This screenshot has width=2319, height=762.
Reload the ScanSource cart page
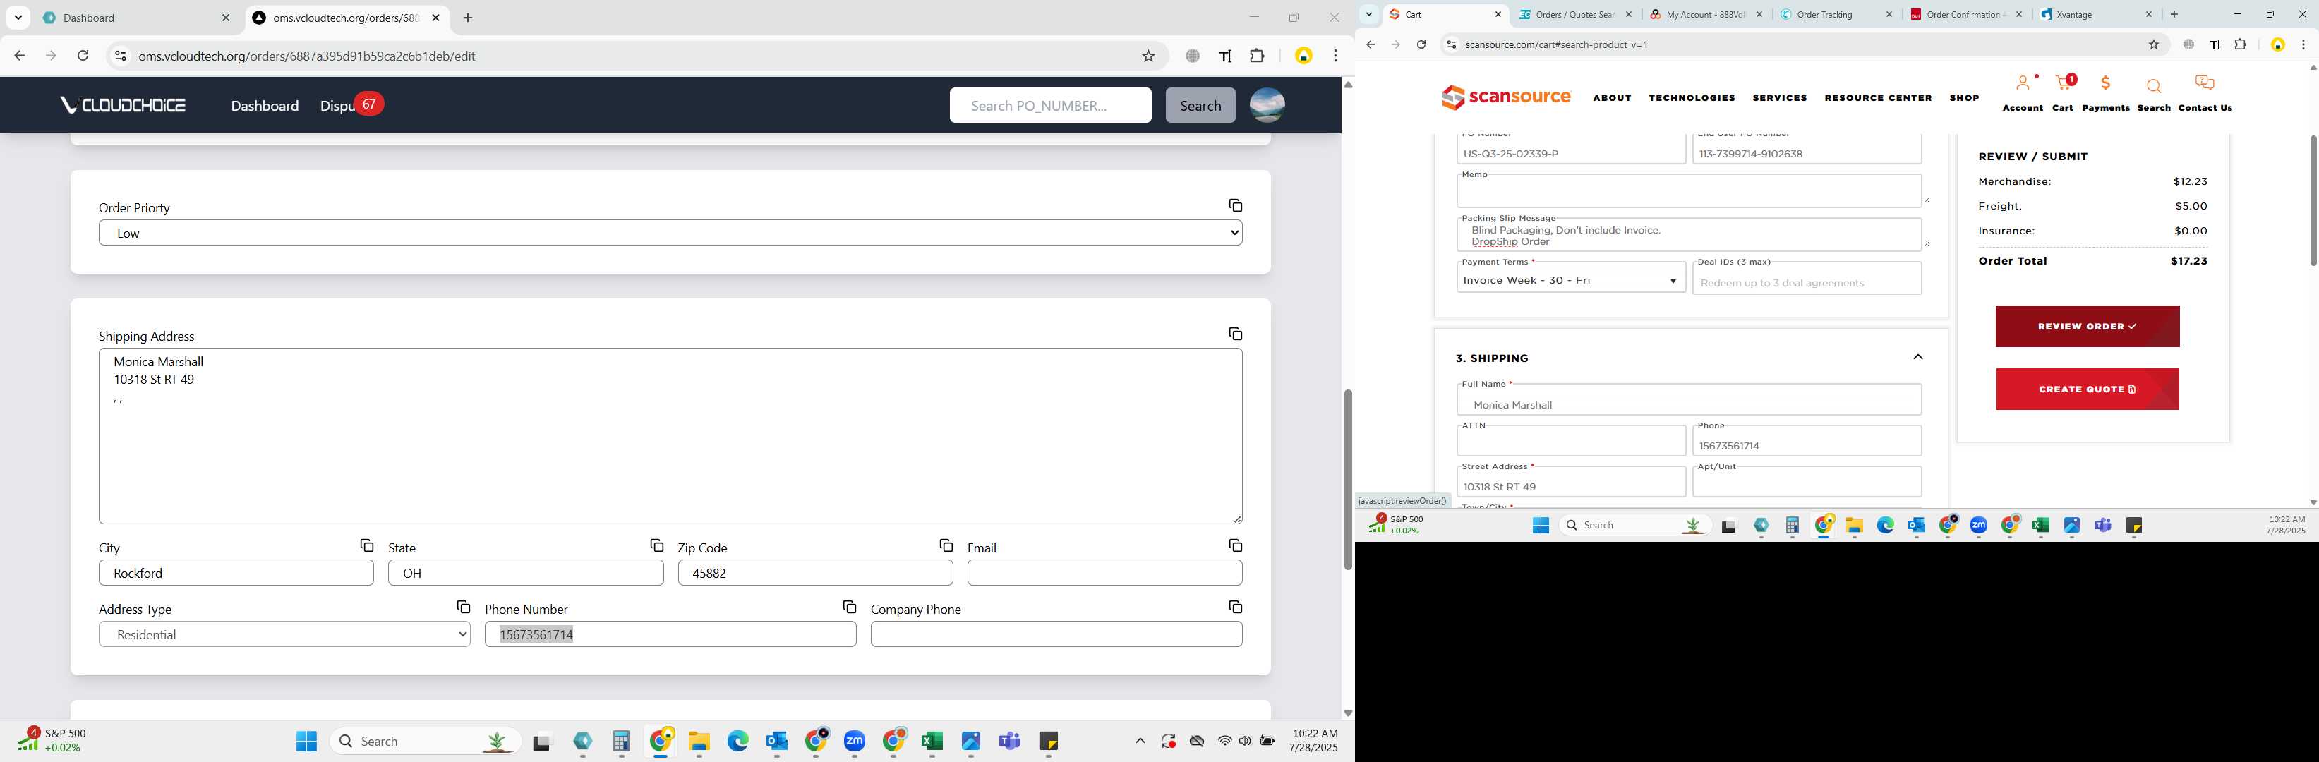click(1421, 44)
